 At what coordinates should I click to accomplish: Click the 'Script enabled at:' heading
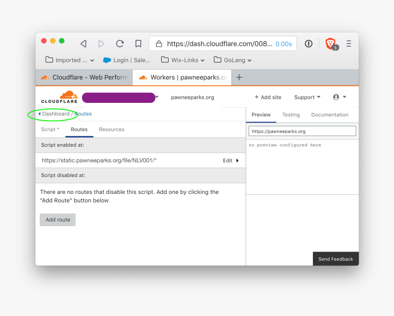63,145
